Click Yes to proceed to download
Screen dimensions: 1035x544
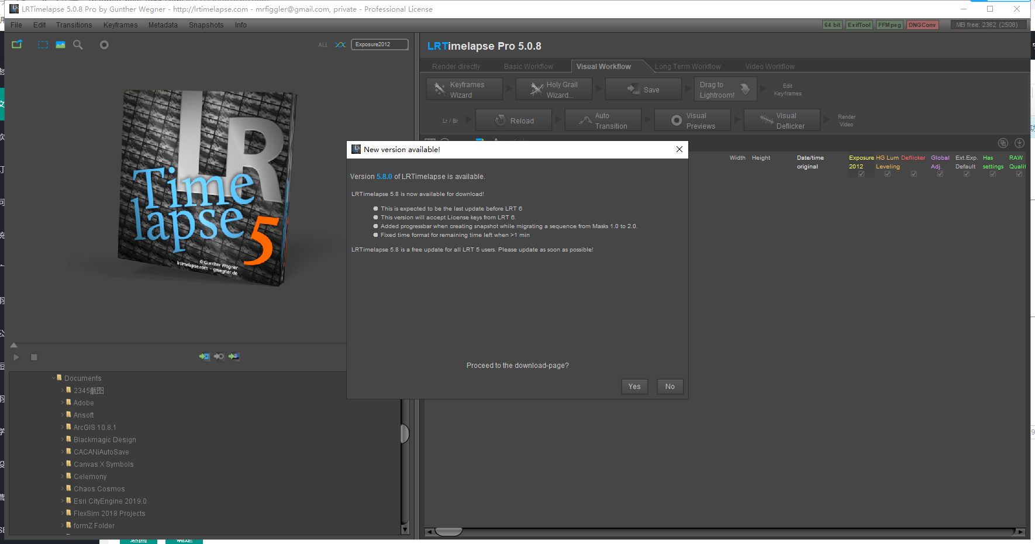click(x=634, y=387)
